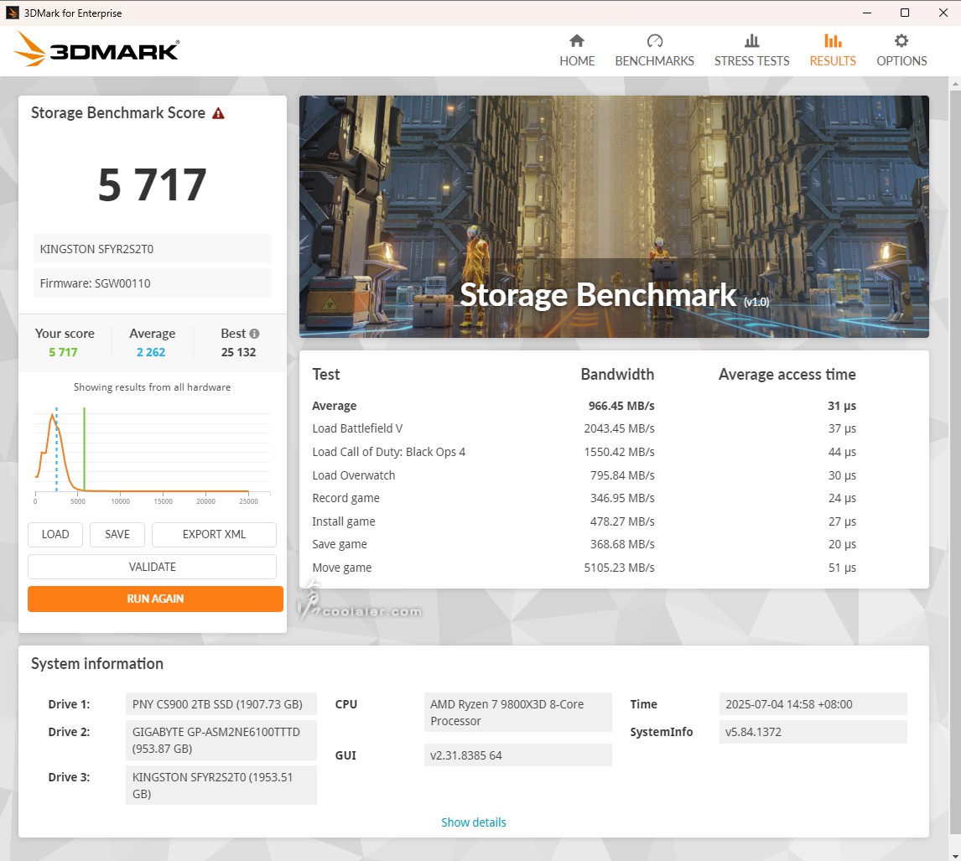Click the VALIDATE button
The width and height of the screenshot is (961, 861).
tap(152, 567)
